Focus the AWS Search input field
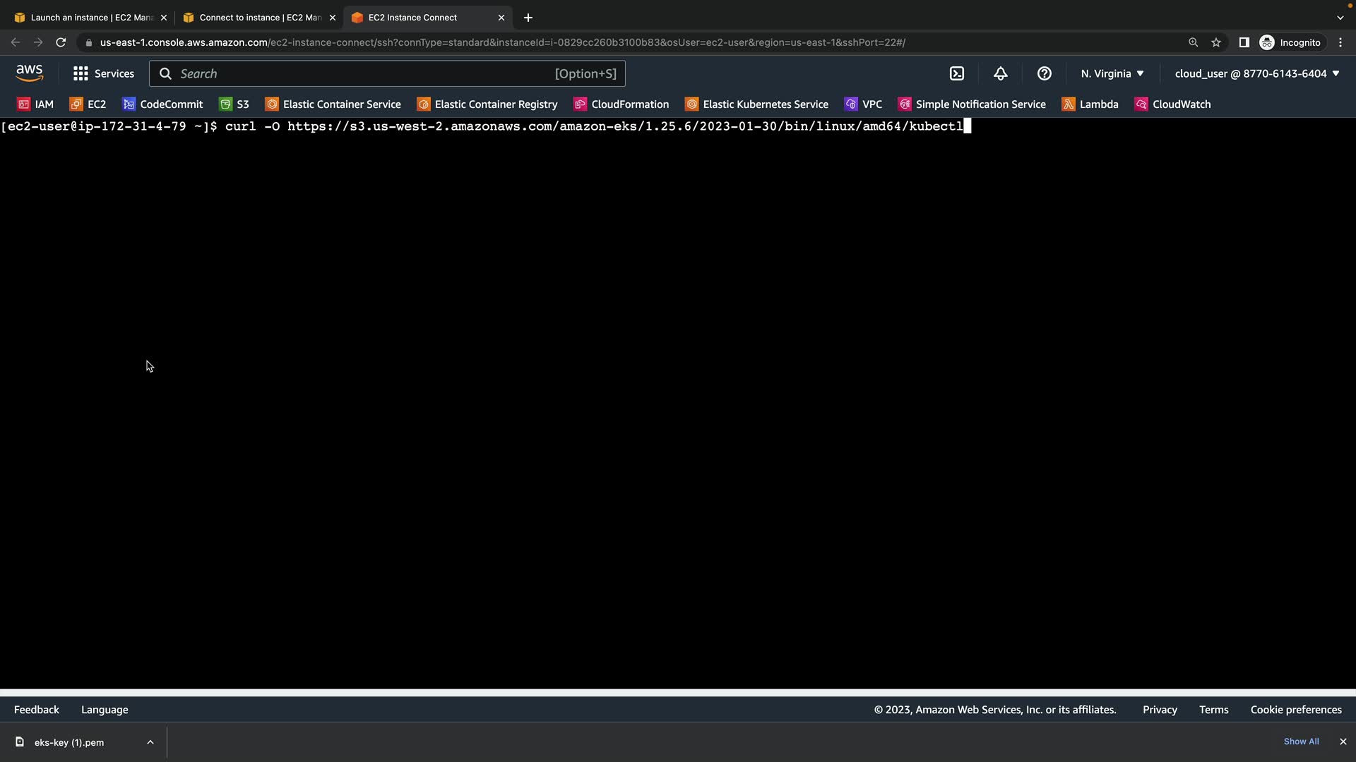The width and height of the screenshot is (1356, 762). click(360, 73)
